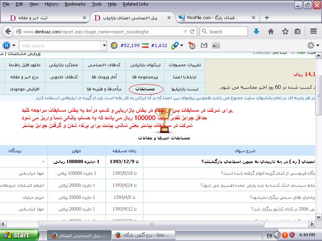Open the toolbar settings gear icon

point(311,45)
